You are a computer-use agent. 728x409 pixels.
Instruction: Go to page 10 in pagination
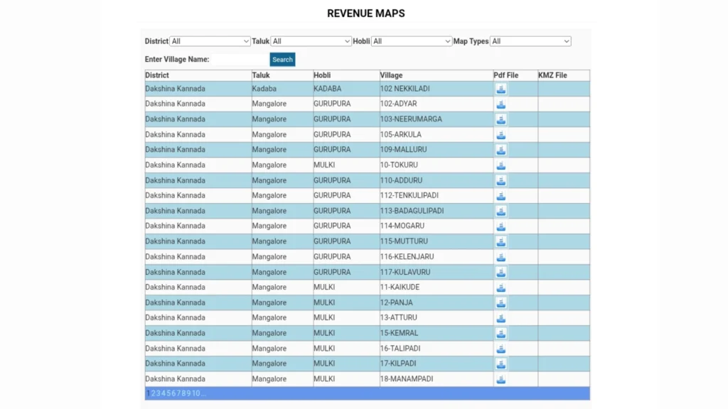[x=196, y=393]
